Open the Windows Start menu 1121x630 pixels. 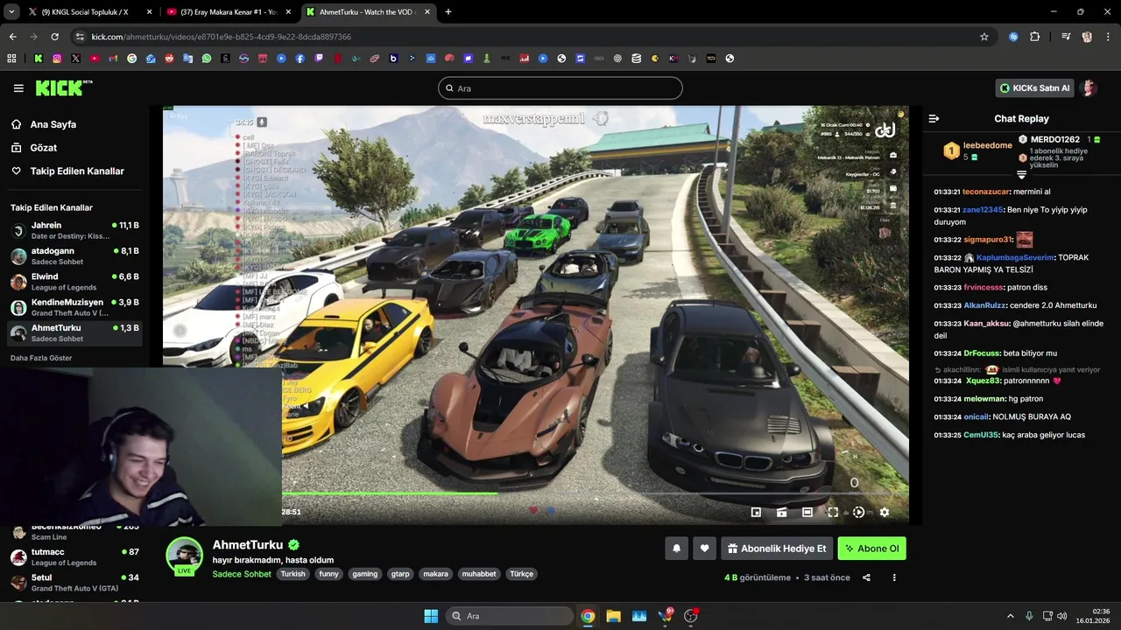coord(431,616)
